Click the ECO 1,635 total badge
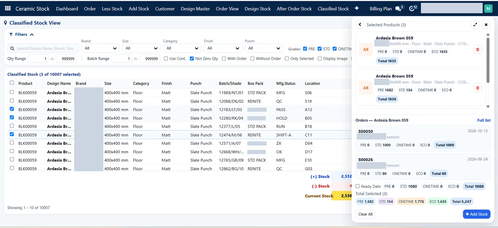This screenshot has width=498, height=228. pyautogui.click(x=438, y=202)
